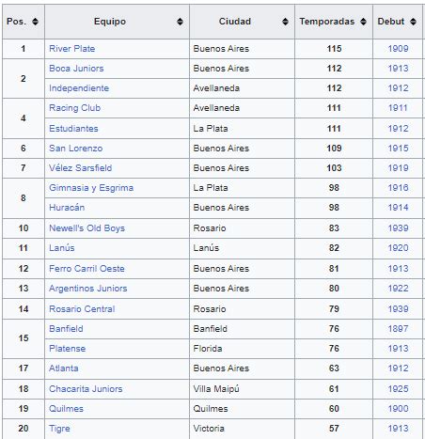Open the Vélez Sarsfield link
Image resolution: width=425 pixels, height=439 pixels.
coord(81,168)
